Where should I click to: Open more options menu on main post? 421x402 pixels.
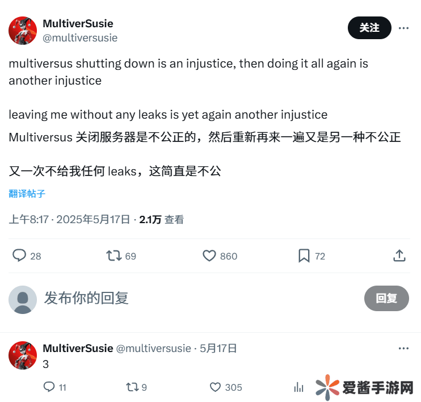pyautogui.click(x=403, y=28)
